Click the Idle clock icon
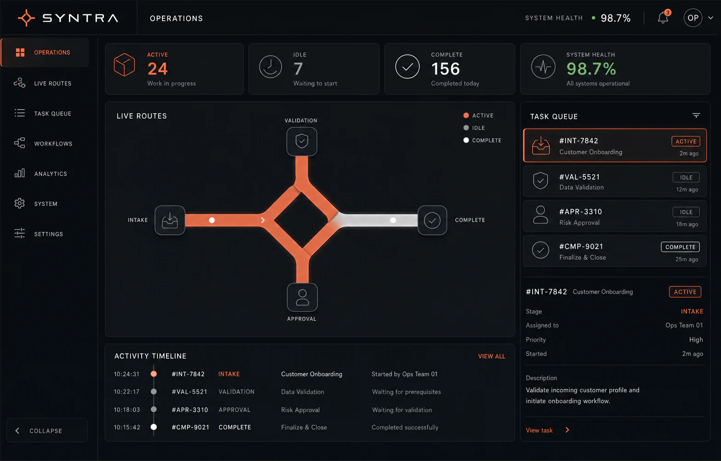 coord(270,67)
